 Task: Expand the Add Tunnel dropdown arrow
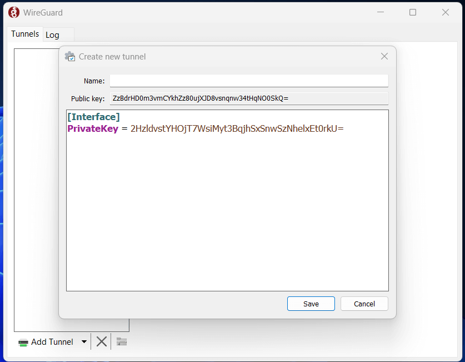click(x=84, y=341)
